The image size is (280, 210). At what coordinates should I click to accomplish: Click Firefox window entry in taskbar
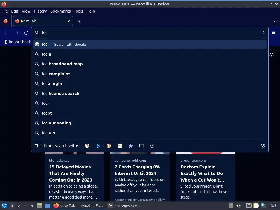(78, 206)
